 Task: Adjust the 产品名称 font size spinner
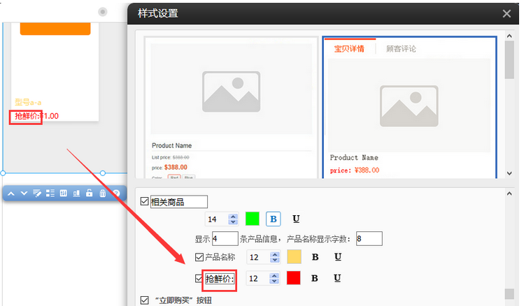(x=274, y=257)
